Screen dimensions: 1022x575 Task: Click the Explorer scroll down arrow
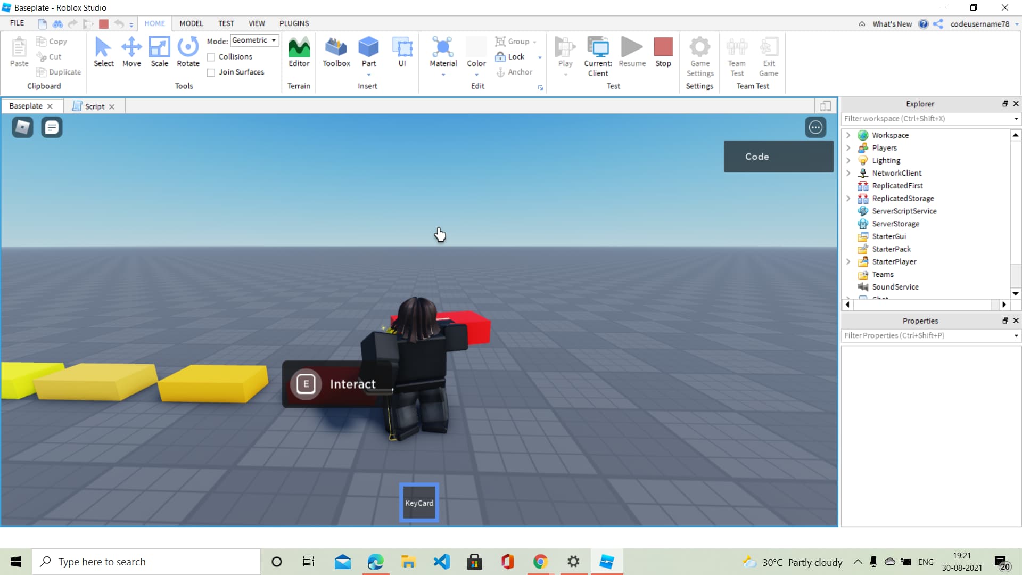1015,293
